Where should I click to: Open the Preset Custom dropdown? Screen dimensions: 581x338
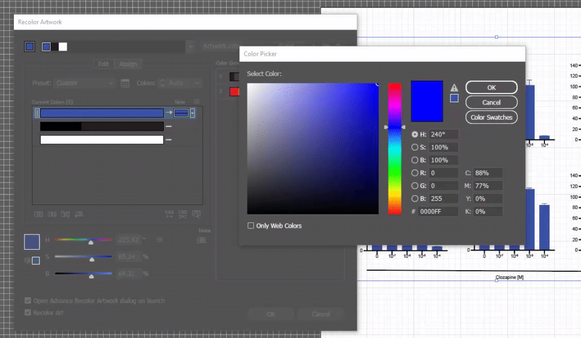(x=85, y=83)
